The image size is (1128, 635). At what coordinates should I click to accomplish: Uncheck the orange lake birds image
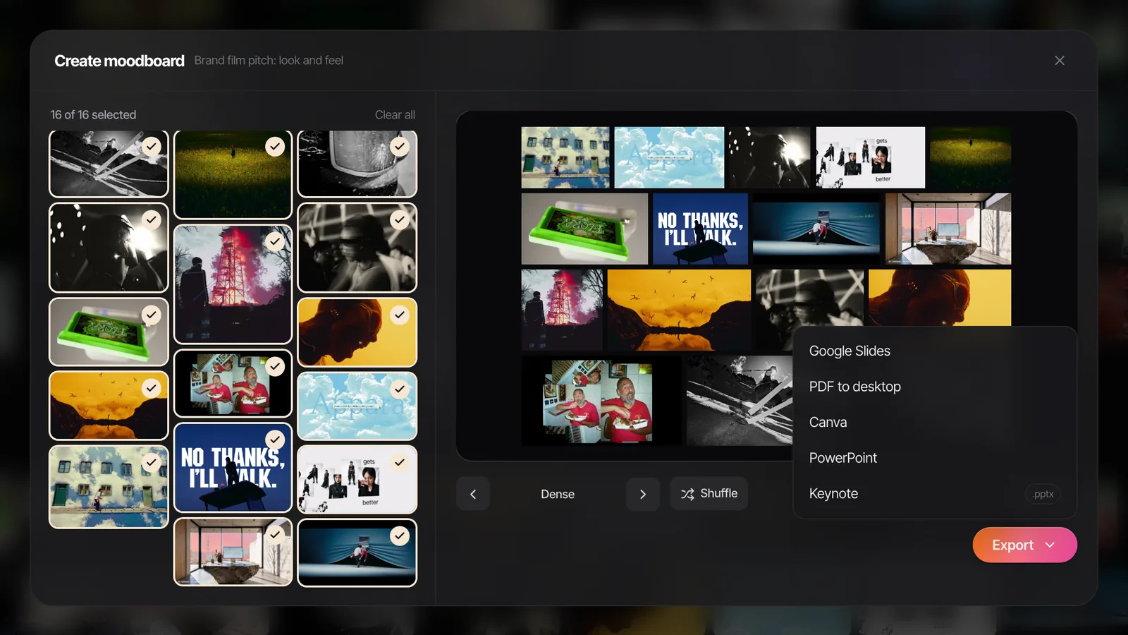(x=152, y=387)
